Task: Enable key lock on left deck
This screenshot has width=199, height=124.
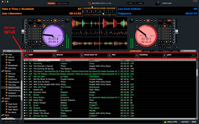Action: tap(44, 26)
